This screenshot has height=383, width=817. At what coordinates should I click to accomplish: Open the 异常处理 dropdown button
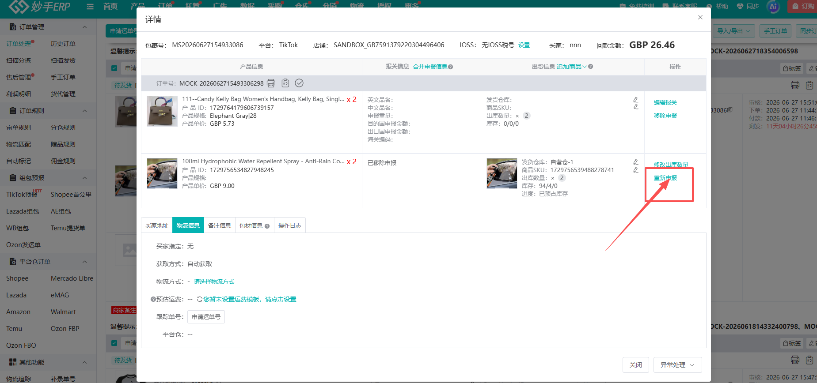point(677,365)
